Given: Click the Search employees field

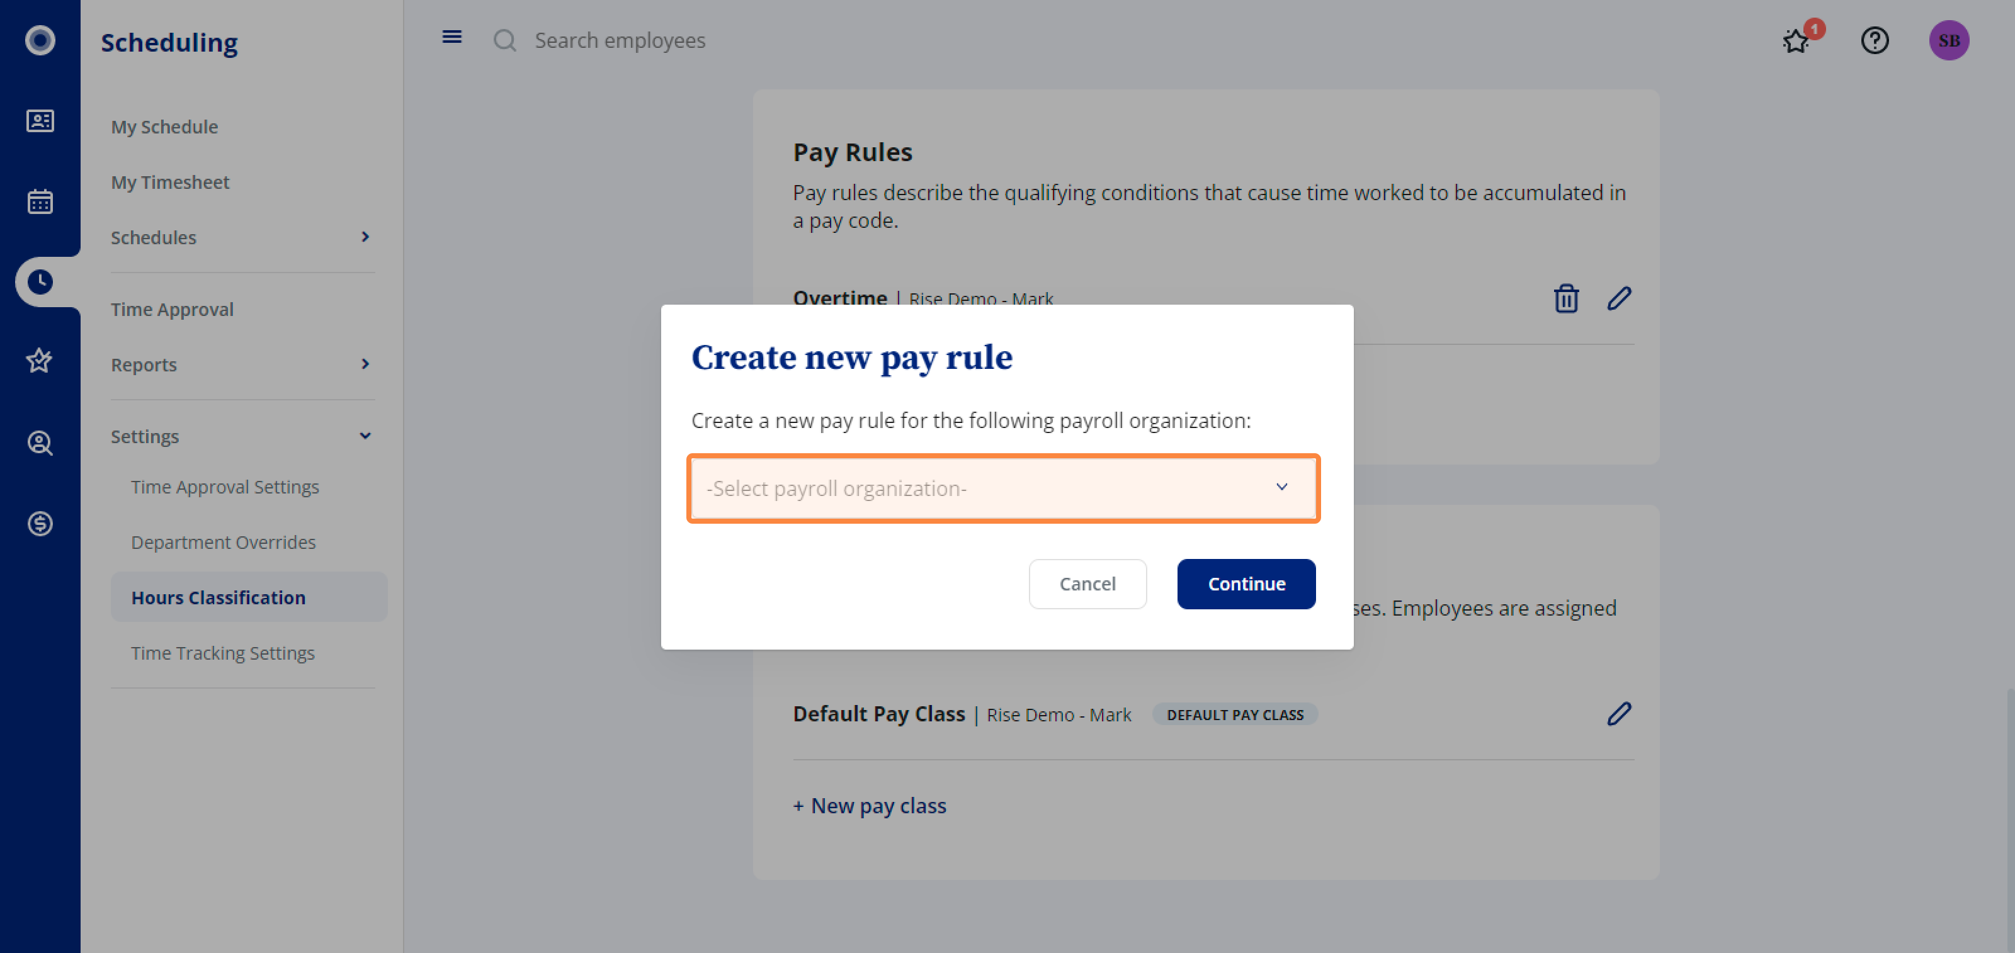Looking at the screenshot, I should click(620, 40).
